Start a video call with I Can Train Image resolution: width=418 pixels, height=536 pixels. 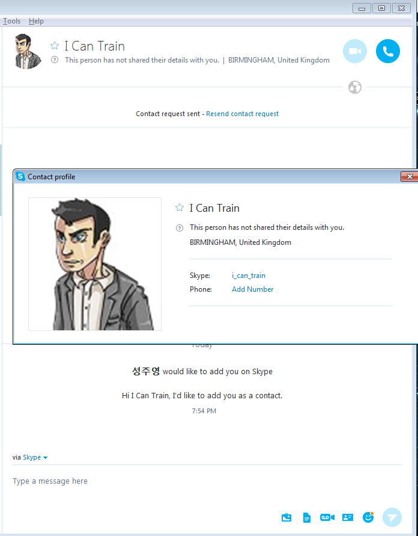[x=354, y=51]
